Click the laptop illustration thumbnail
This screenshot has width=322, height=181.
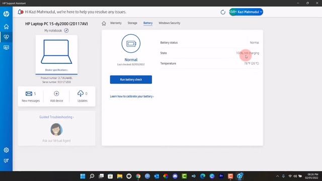coord(56,52)
